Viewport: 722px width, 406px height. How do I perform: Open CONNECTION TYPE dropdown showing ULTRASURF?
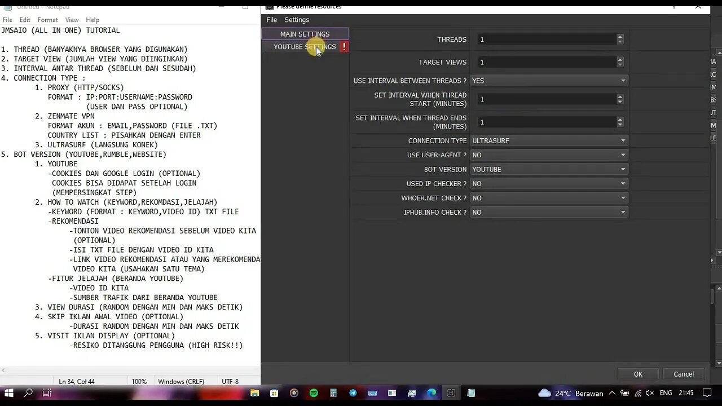(549, 140)
